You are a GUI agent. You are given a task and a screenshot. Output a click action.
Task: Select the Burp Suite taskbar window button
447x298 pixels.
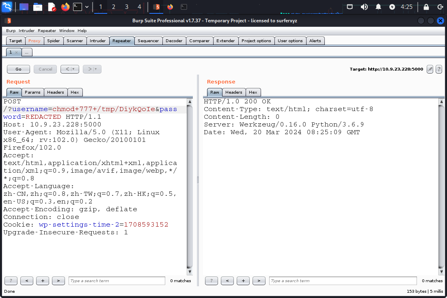click(x=156, y=7)
